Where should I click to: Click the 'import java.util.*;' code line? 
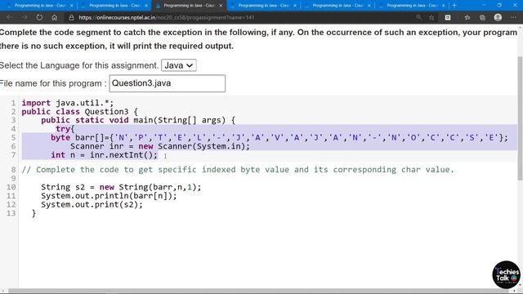pos(67,103)
